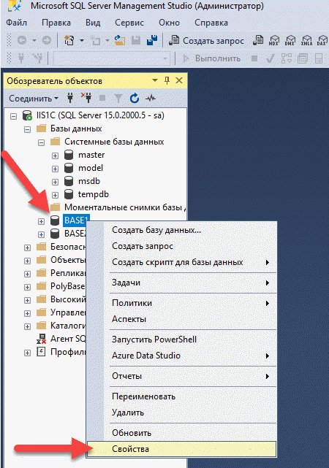Expand the BASE1 database node
The width and height of the screenshot is (329, 468).
click(x=41, y=221)
